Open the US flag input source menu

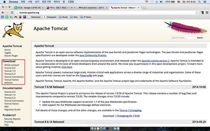179,2
